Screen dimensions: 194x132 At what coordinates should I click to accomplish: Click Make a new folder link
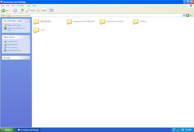click(x=14, y=25)
